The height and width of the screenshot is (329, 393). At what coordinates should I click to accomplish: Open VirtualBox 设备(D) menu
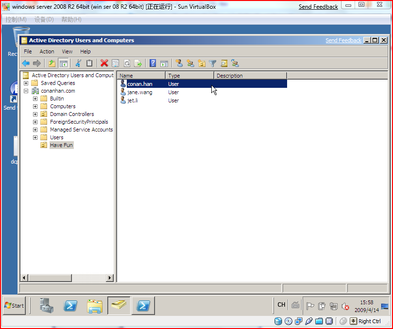click(x=44, y=19)
